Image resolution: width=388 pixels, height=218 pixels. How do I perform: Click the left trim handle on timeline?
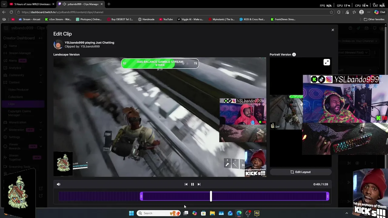tap(141, 197)
